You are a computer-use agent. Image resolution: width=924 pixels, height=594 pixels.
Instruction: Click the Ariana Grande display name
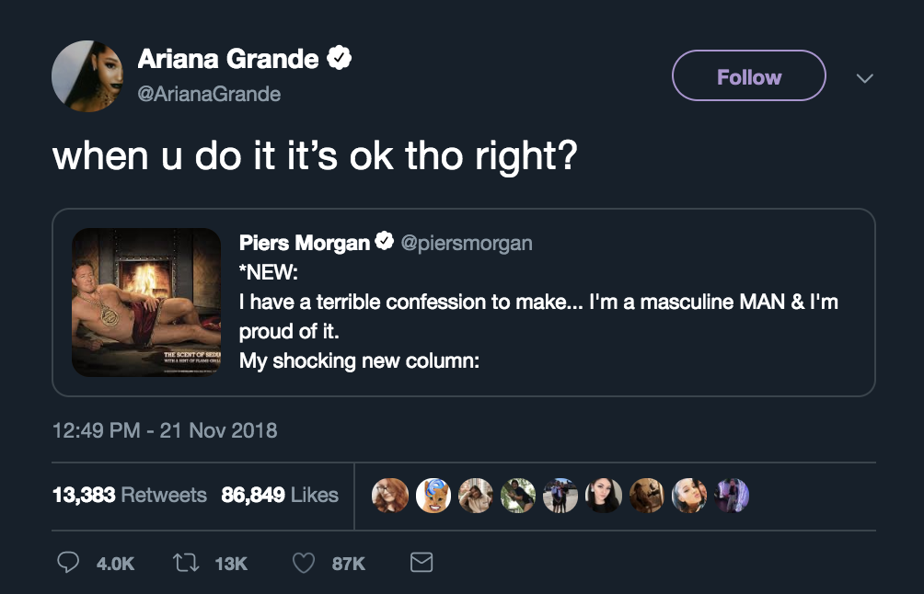(228, 60)
